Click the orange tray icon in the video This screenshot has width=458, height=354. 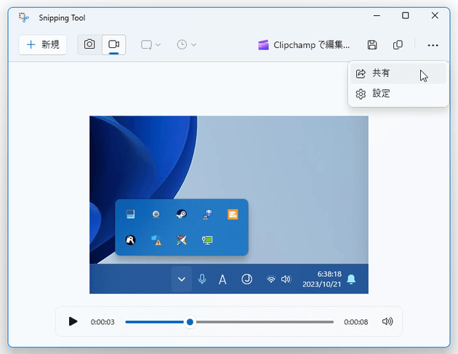233,214
